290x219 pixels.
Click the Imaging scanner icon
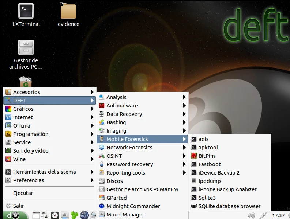tap(102, 130)
